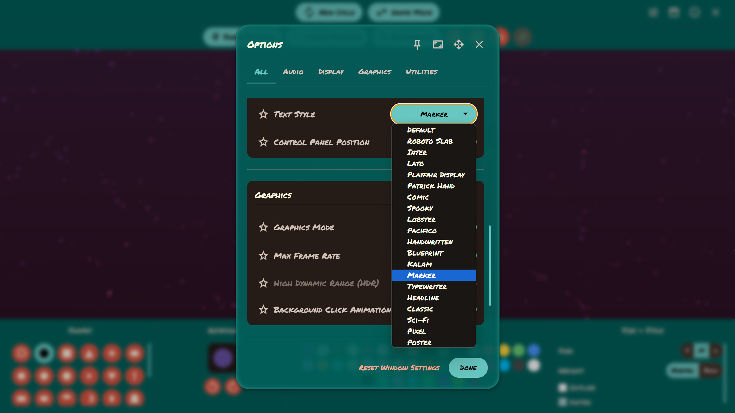
Task: Click the resize window icon in Options titlebar
Action: coord(438,44)
